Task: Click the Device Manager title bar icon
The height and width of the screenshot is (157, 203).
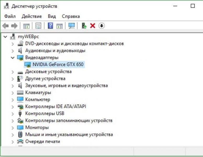Action: coord(7,6)
